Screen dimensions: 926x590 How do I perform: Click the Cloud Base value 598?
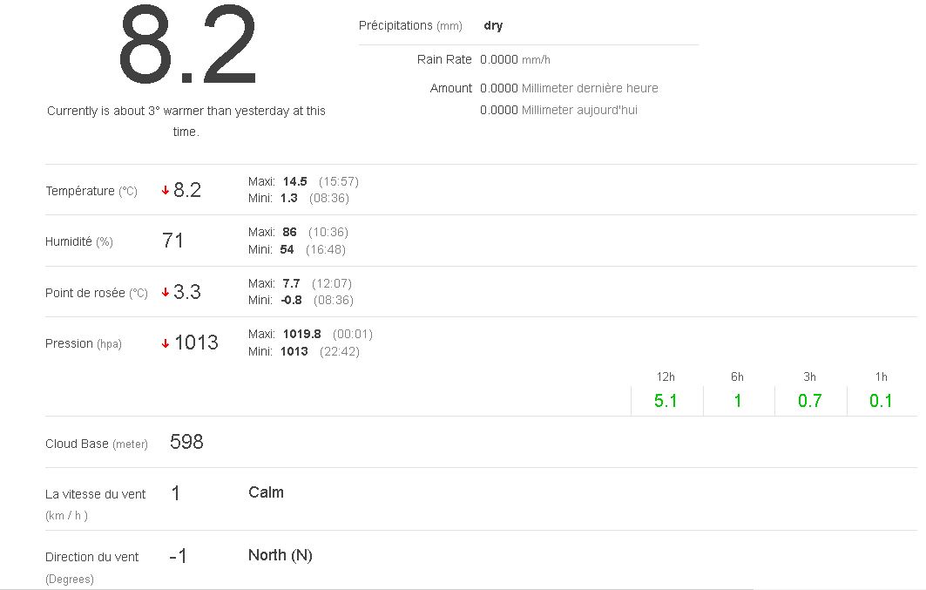click(x=186, y=442)
